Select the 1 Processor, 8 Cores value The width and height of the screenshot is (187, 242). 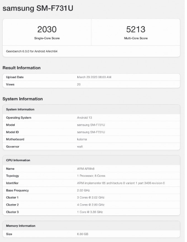point(91,176)
